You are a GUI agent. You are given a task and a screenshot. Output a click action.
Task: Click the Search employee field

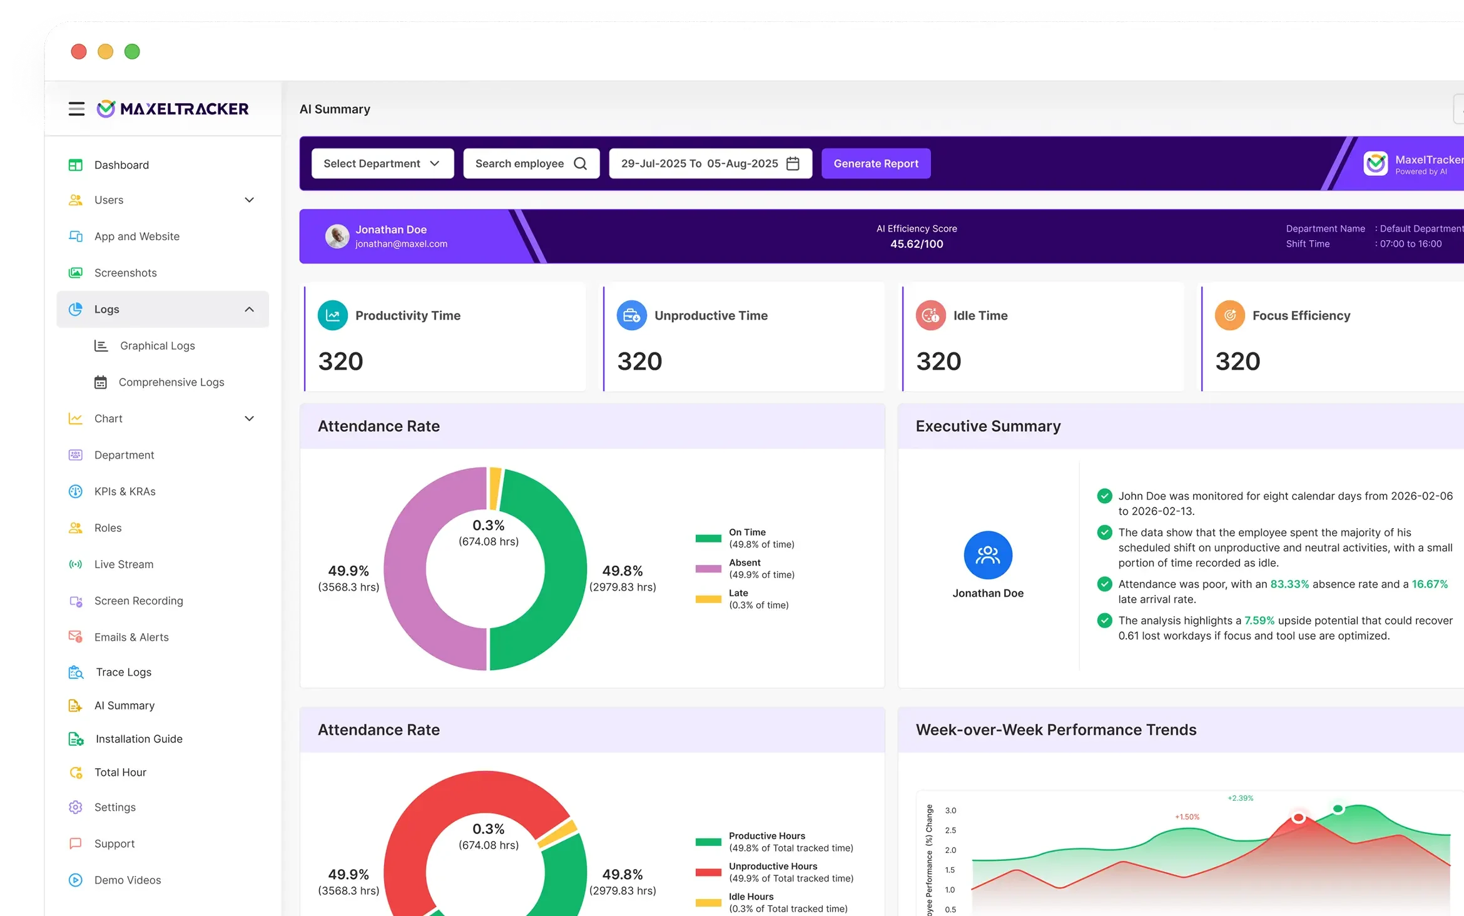click(x=531, y=163)
